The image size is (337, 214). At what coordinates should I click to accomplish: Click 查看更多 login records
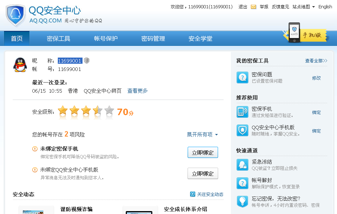[x=137, y=91]
